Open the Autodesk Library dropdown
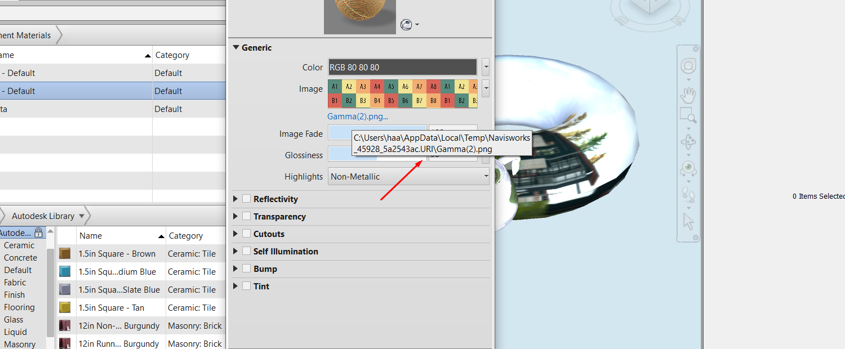 (x=81, y=216)
